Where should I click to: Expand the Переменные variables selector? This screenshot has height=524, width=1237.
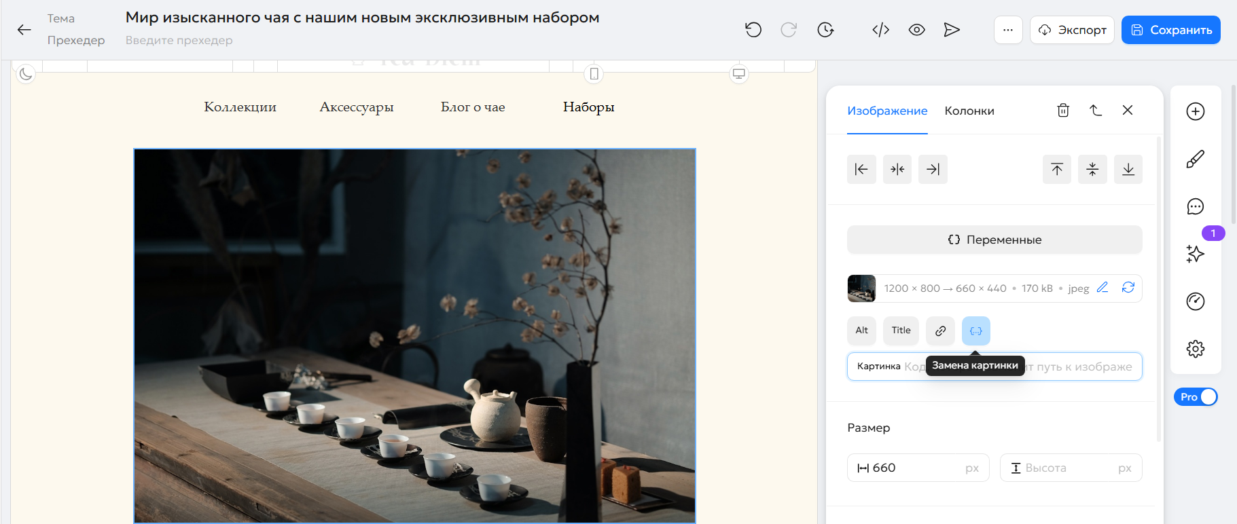(994, 240)
